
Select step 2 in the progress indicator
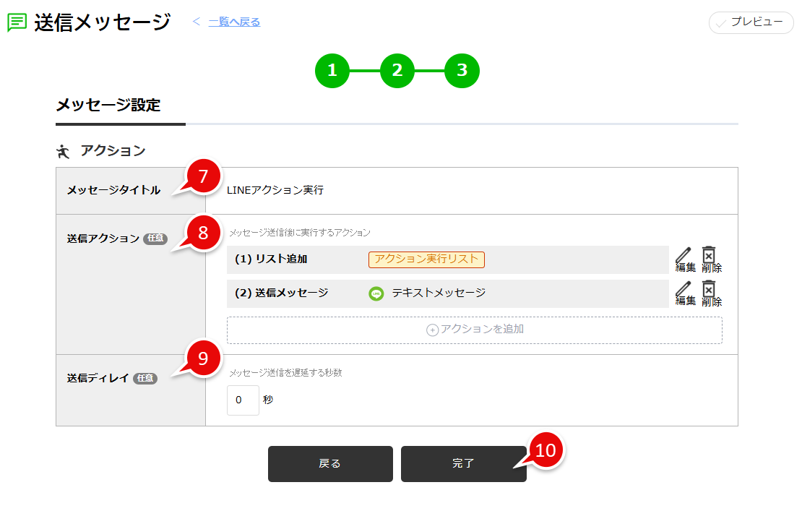point(397,70)
